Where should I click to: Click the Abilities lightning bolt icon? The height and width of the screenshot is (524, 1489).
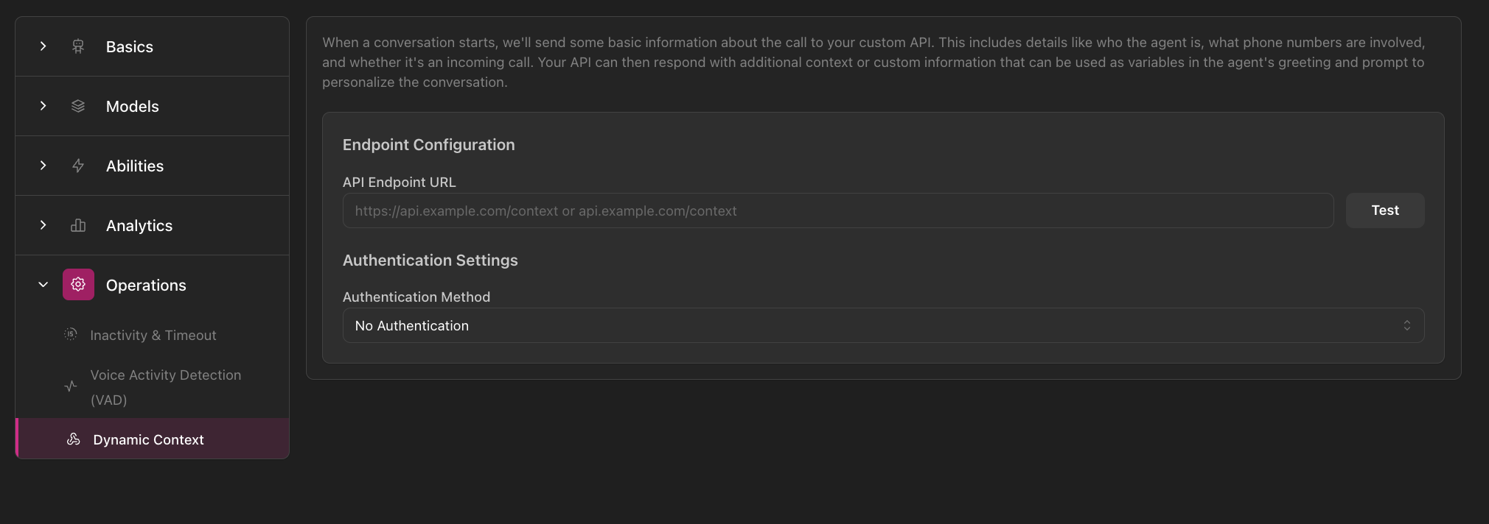coord(78,166)
